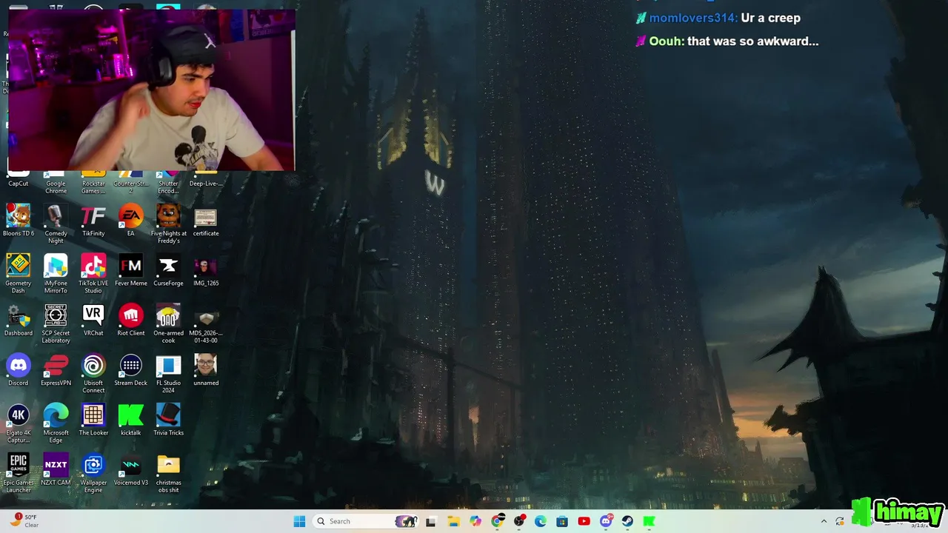Open File Explorer from the taskbar

[453, 521]
